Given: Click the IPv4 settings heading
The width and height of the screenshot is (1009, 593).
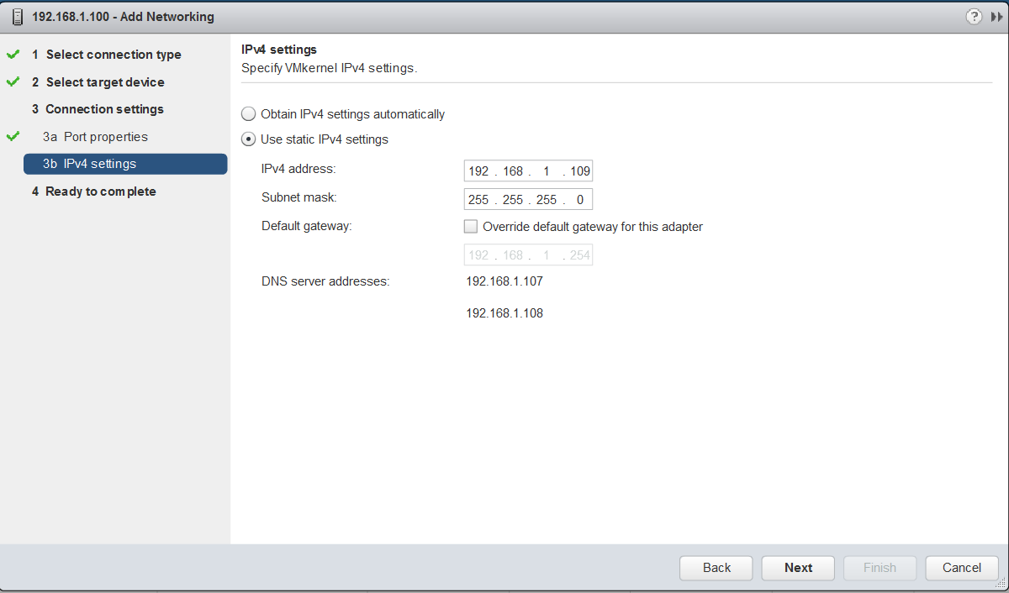Looking at the screenshot, I should 279,50.
